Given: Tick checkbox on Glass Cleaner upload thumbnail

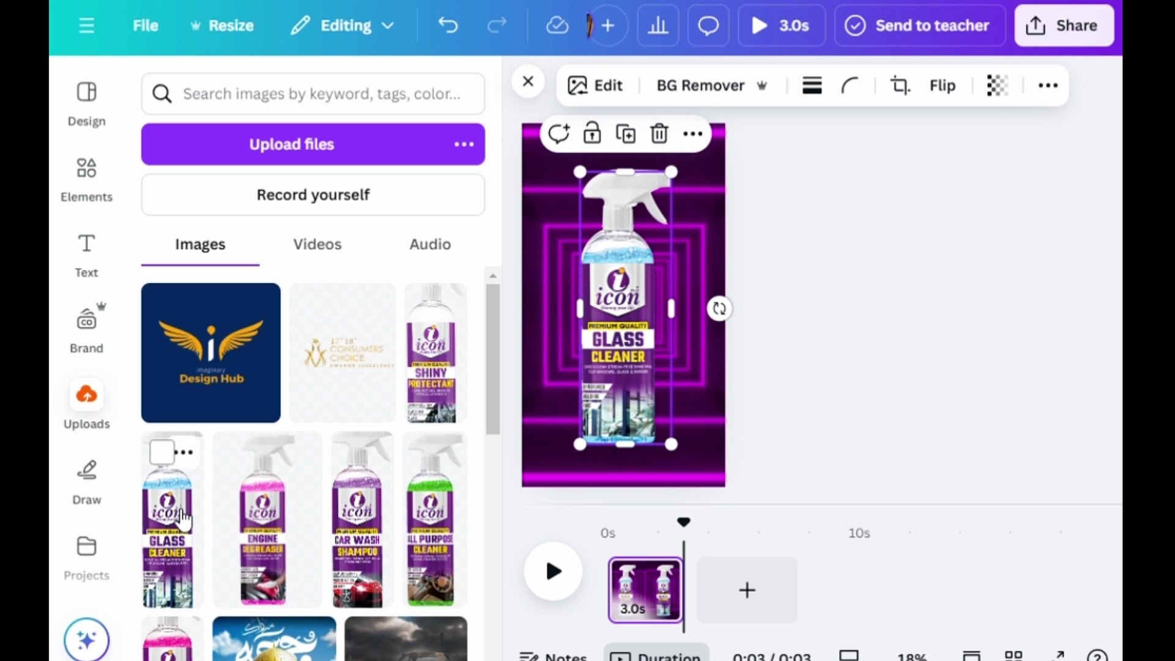Looking at the screenshot, I should (162, 453).
